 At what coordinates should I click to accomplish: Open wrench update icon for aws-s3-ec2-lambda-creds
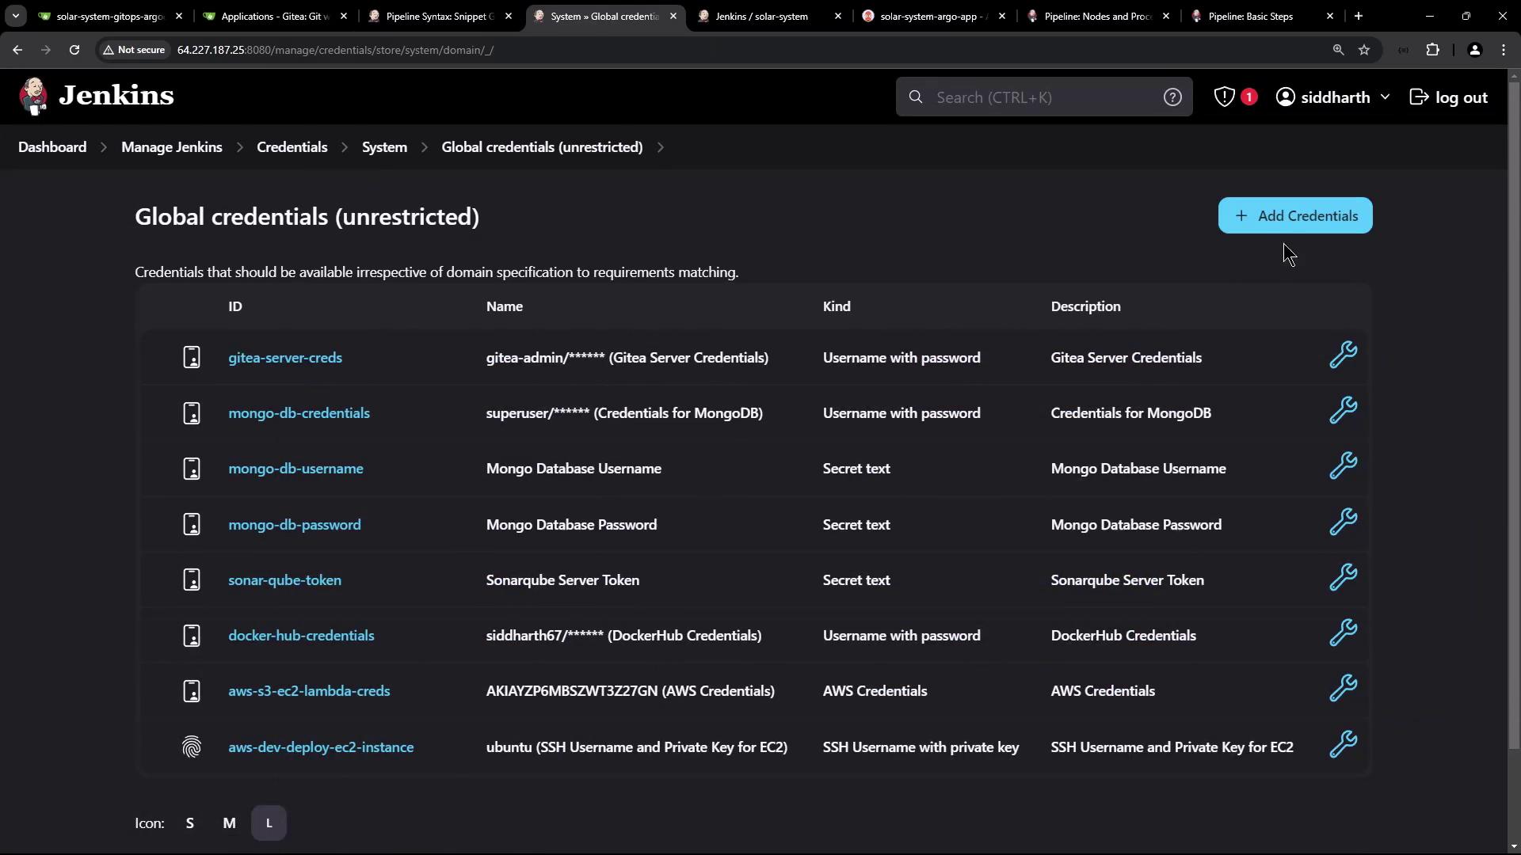click(x=1343, y=688)
